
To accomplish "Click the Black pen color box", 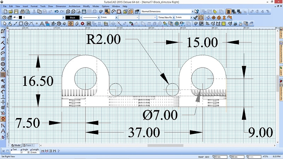I will (x=73, y=17).
